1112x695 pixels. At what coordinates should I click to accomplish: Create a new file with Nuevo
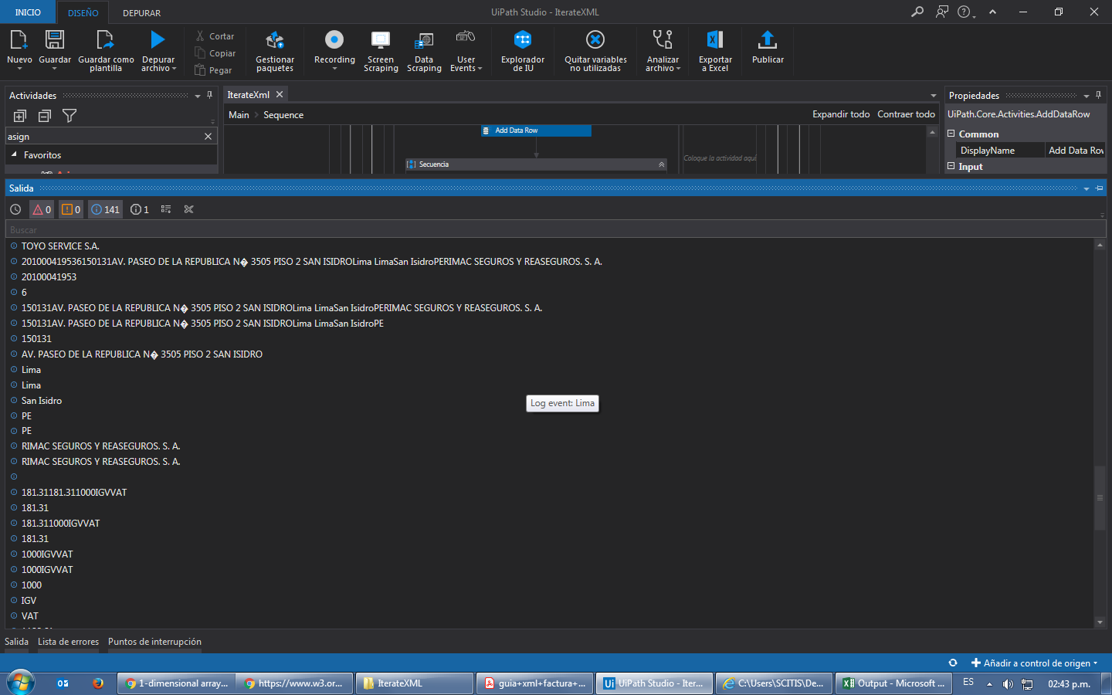tap(19, 50)
